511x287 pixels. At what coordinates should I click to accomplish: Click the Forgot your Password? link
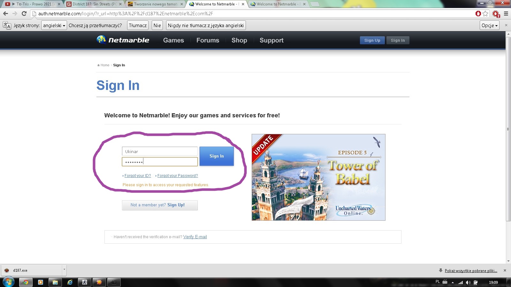178,176
